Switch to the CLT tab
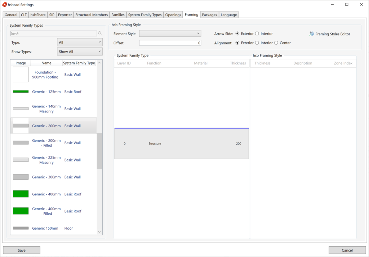 click(x=24, y=15)
